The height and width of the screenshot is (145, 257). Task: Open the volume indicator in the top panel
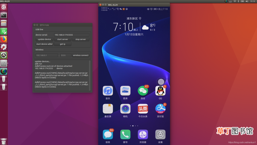pos(247,1)
